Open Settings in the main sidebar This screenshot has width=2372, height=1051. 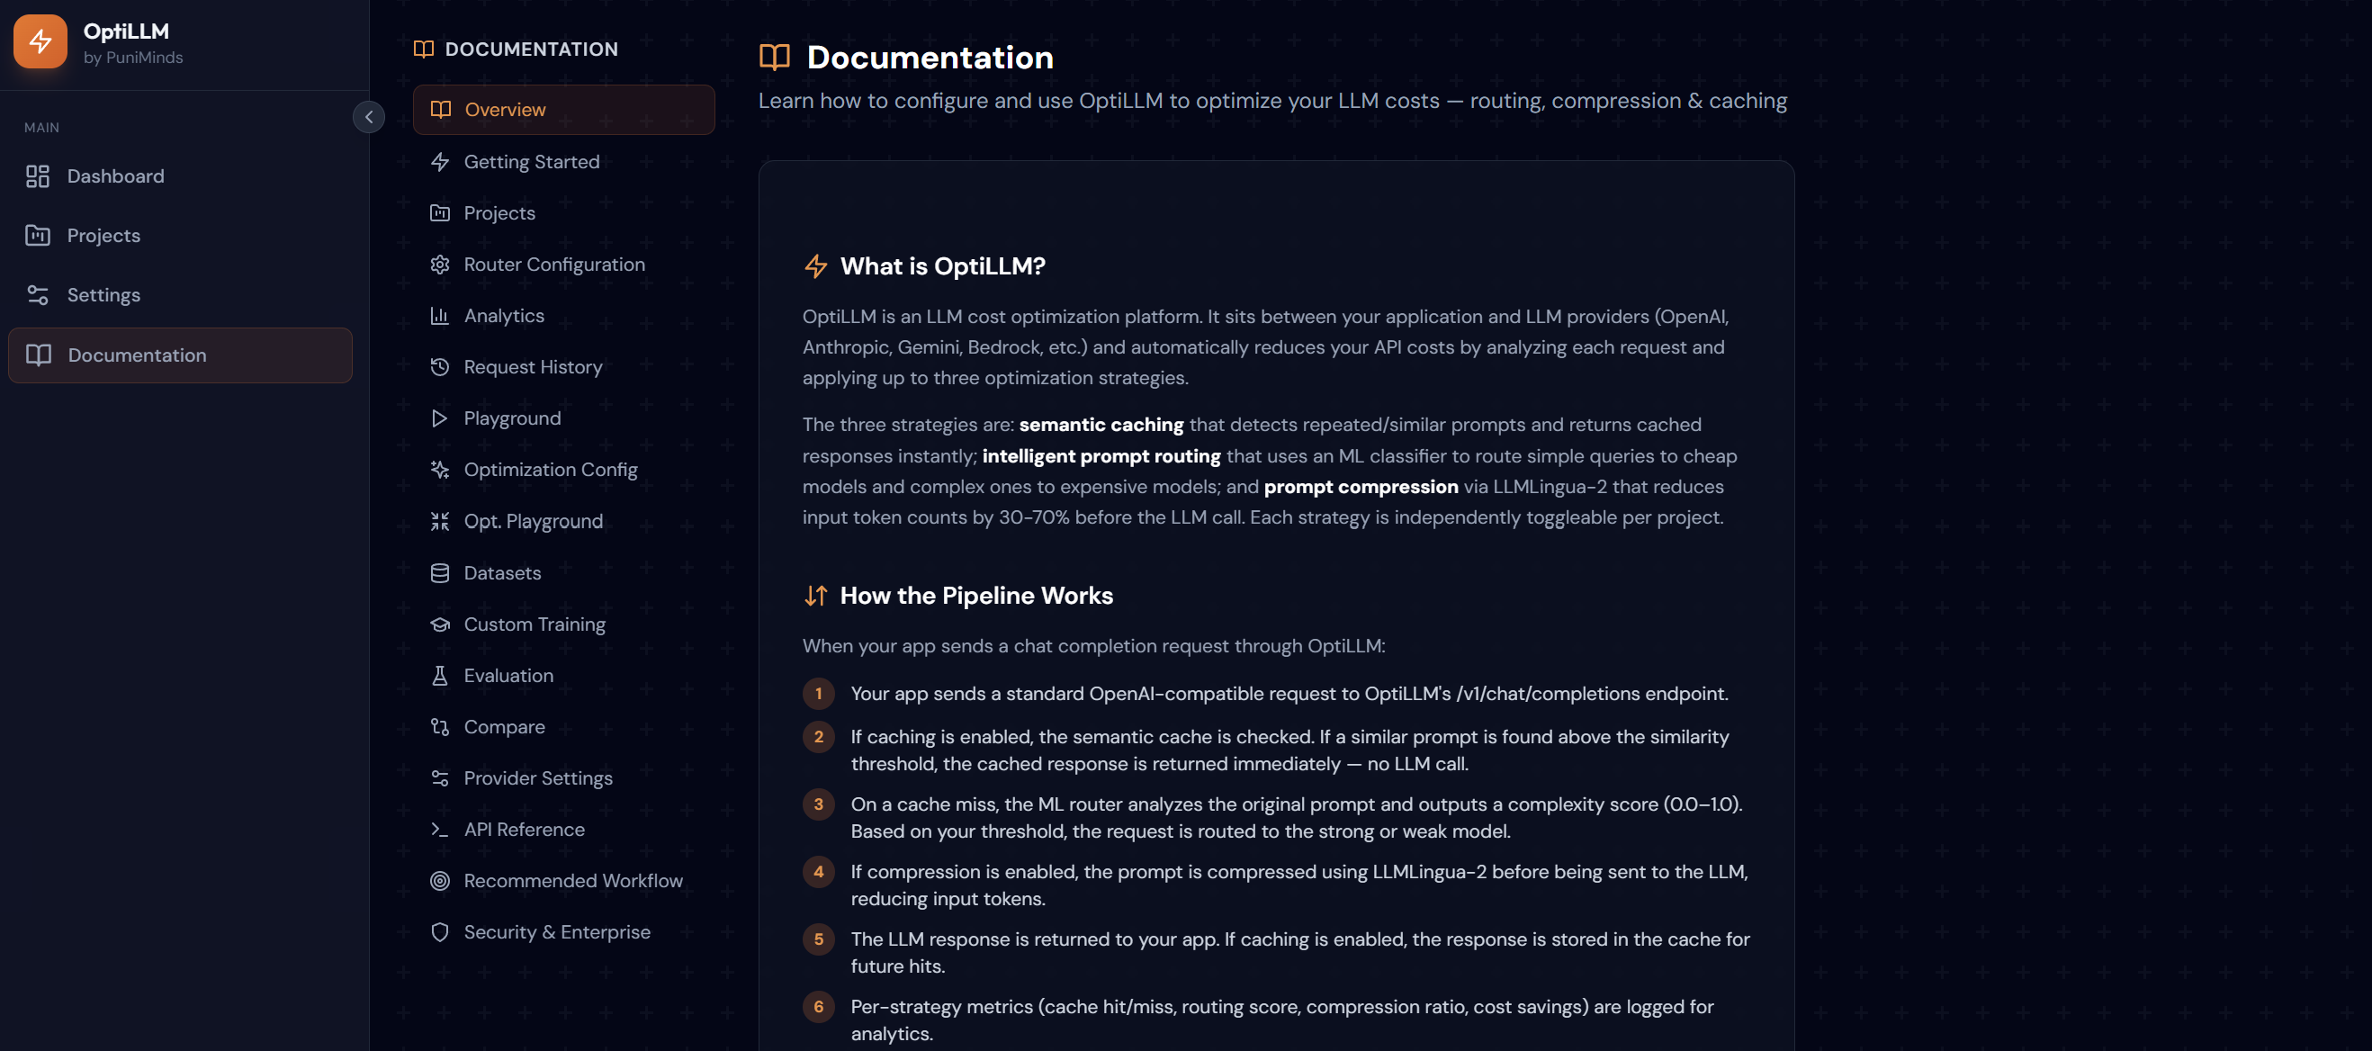point(103,296)
